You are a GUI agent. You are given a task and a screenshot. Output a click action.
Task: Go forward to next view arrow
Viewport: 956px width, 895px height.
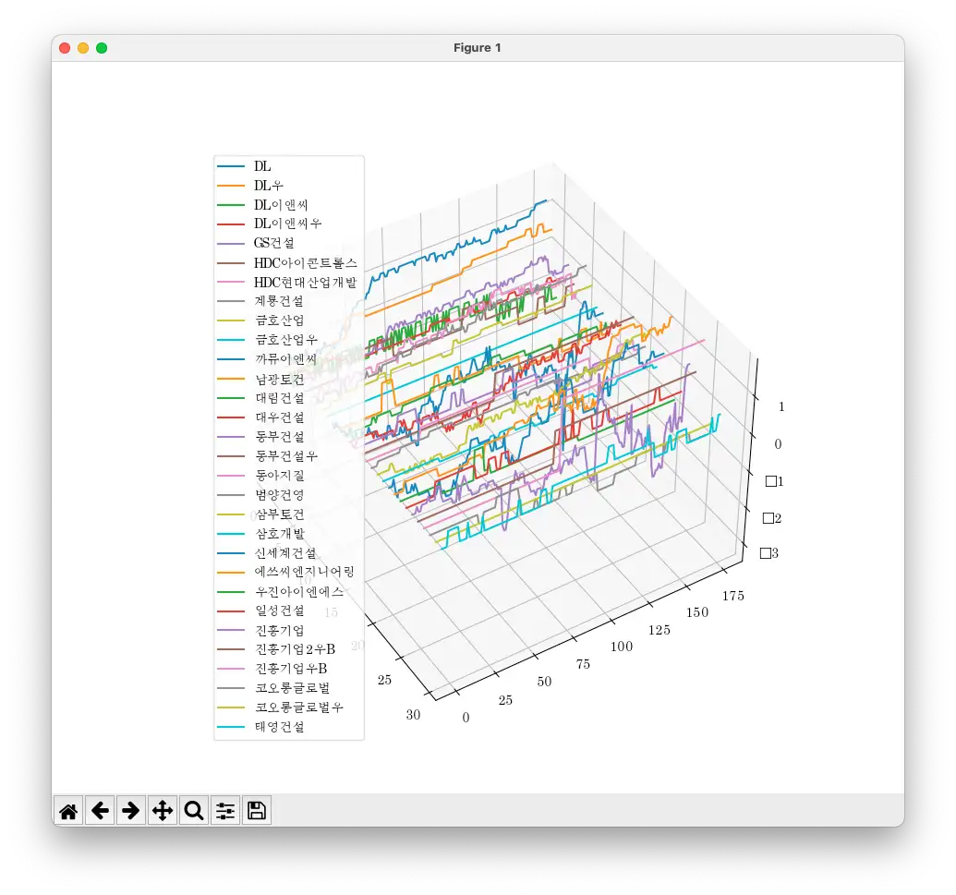tap(131, 811)
